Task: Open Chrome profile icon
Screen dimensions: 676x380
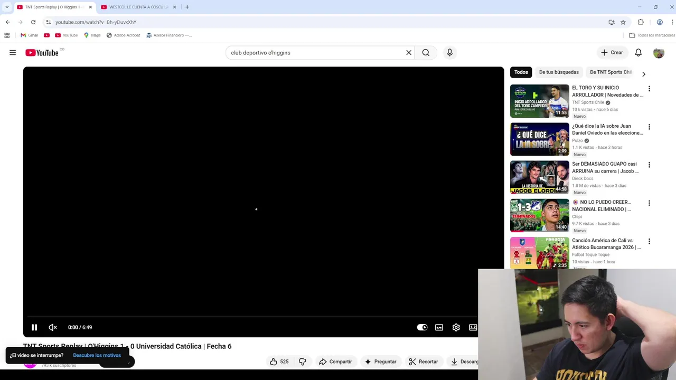Action: (660, 22)
